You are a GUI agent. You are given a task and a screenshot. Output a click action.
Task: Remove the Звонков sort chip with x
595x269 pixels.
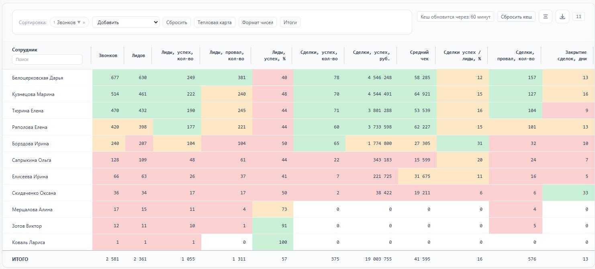click(84, 23)
